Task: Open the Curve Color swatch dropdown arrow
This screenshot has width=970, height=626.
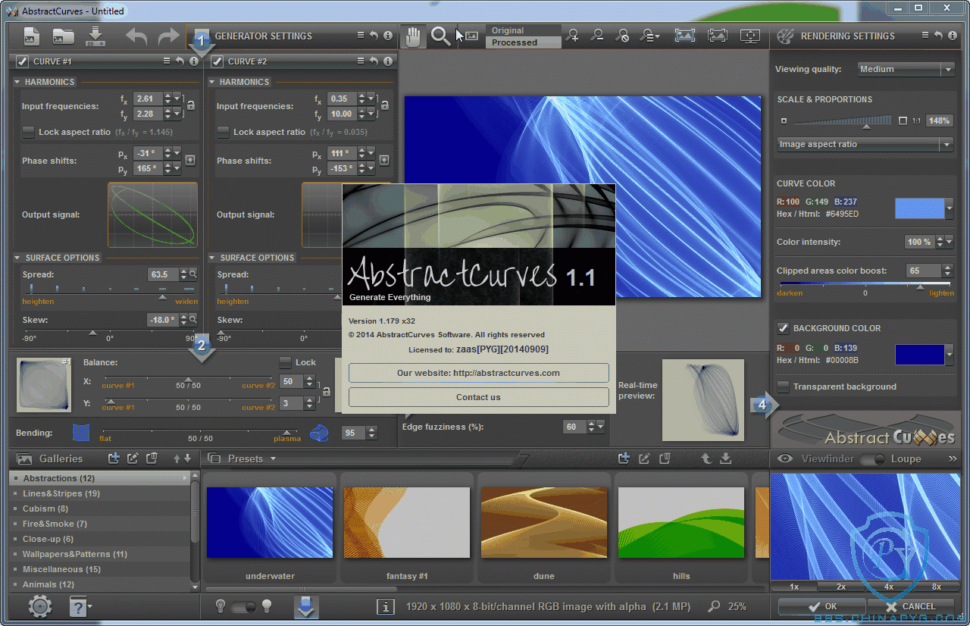Action: tap(950, 208)
